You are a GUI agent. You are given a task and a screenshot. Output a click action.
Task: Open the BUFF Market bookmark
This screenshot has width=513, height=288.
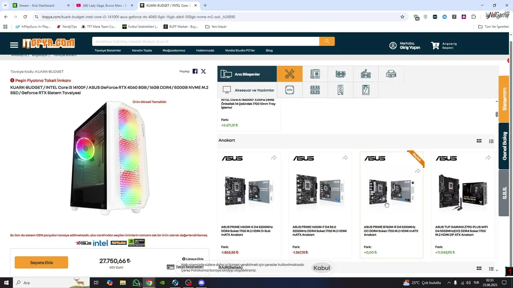[181, 26]
